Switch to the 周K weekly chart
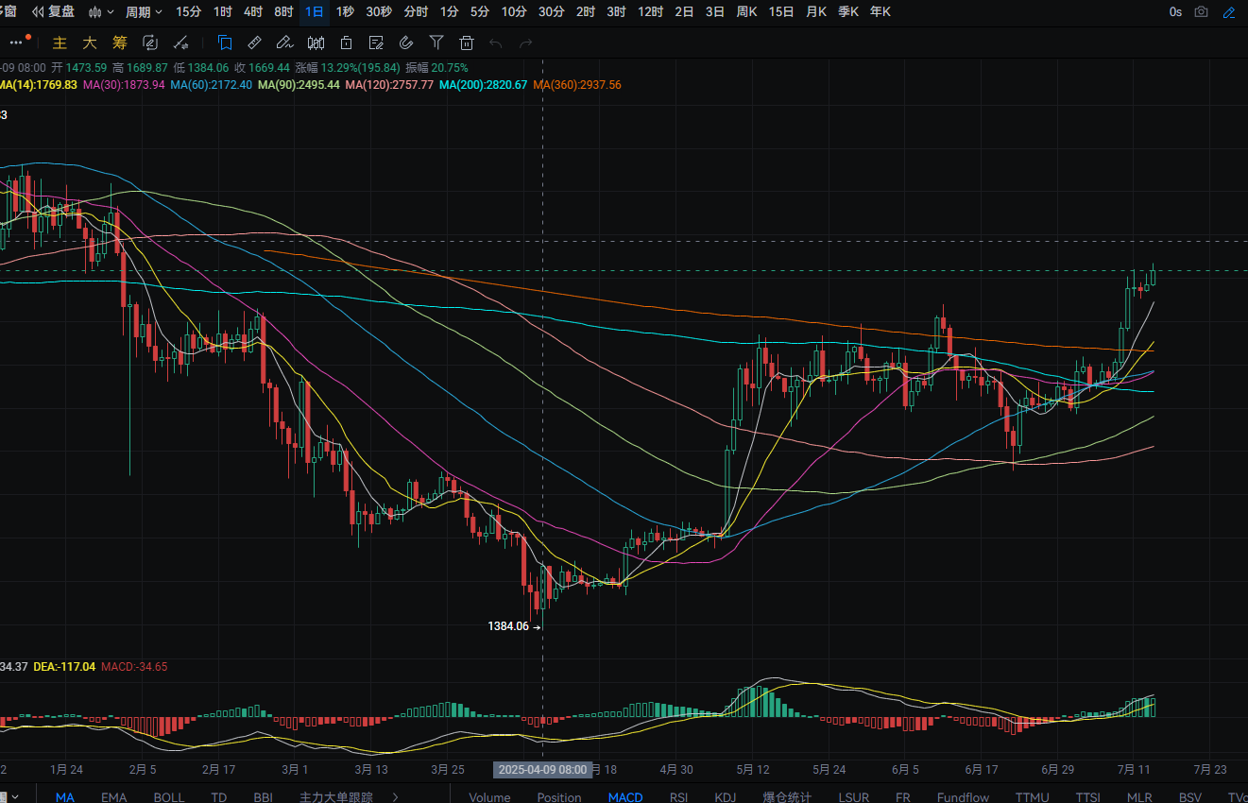The width and height of the screenshot is (1248, 803). tap(746, 12)
